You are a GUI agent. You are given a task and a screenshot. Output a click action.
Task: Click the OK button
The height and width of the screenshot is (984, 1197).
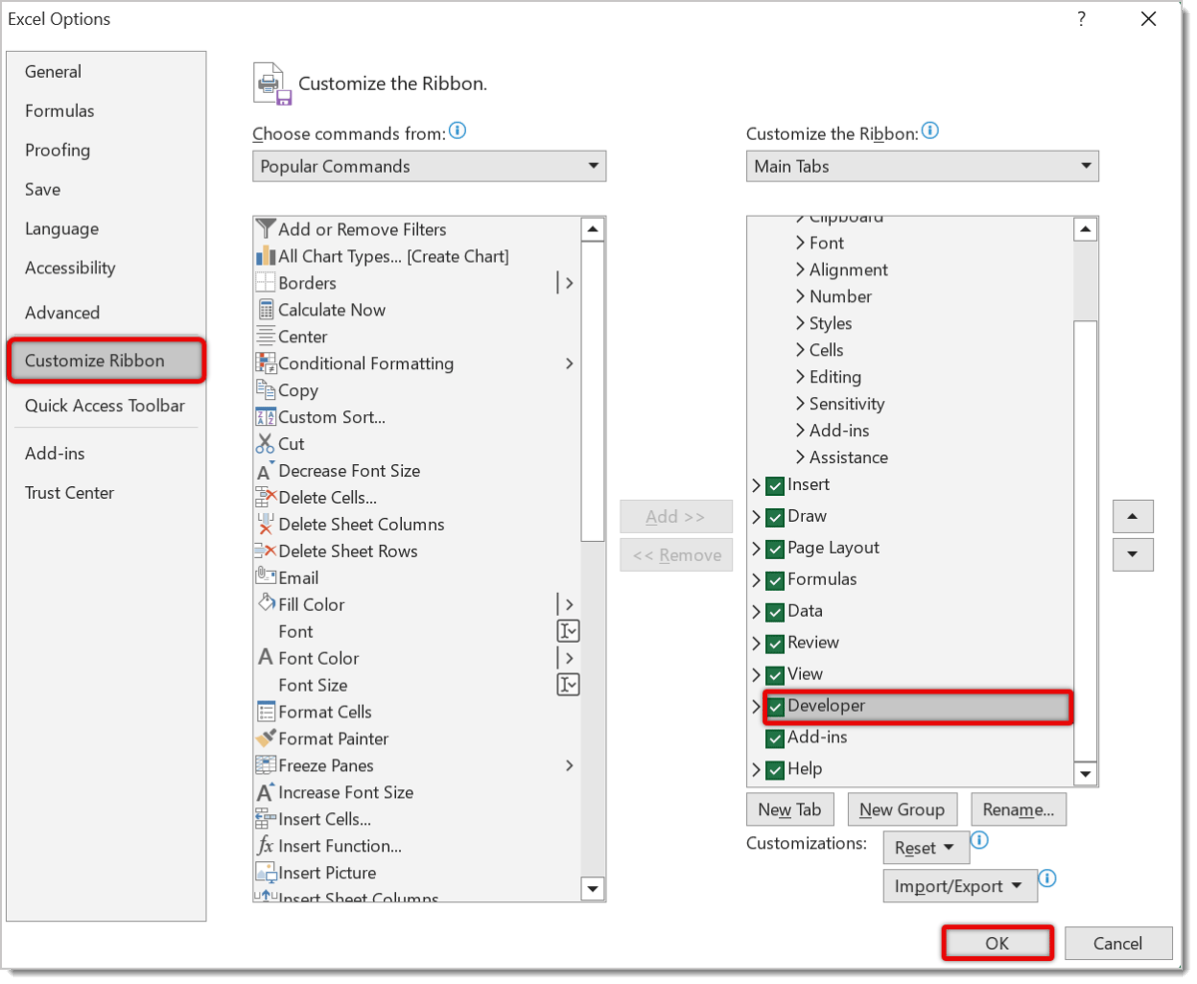click(997, 943)
